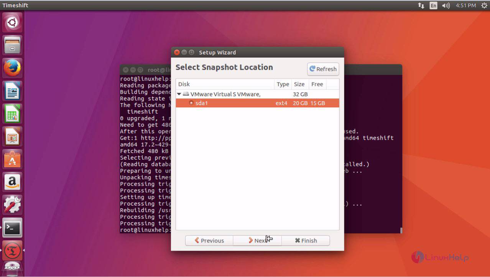Refresh the snapshot device list
The image size is (490, 277).
tap(323, 69)
